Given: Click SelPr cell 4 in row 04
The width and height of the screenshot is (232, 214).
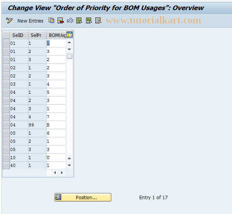Looking at the screenshot, I should [x=37, y=117].
